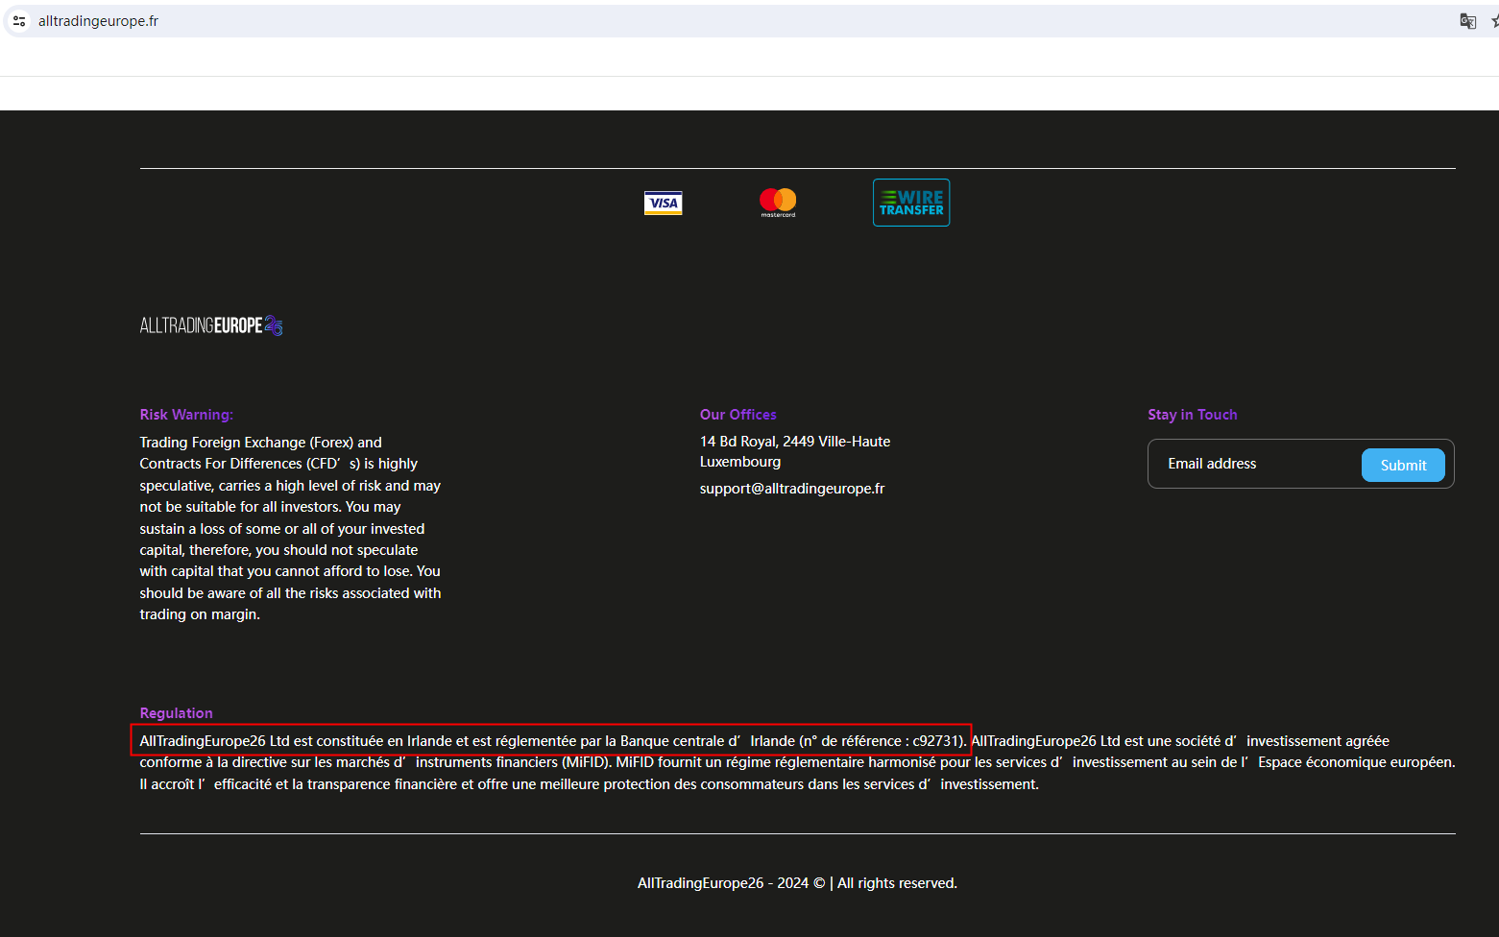
Task: Focus the Email address input field
Action: (x=1254, y=464)
